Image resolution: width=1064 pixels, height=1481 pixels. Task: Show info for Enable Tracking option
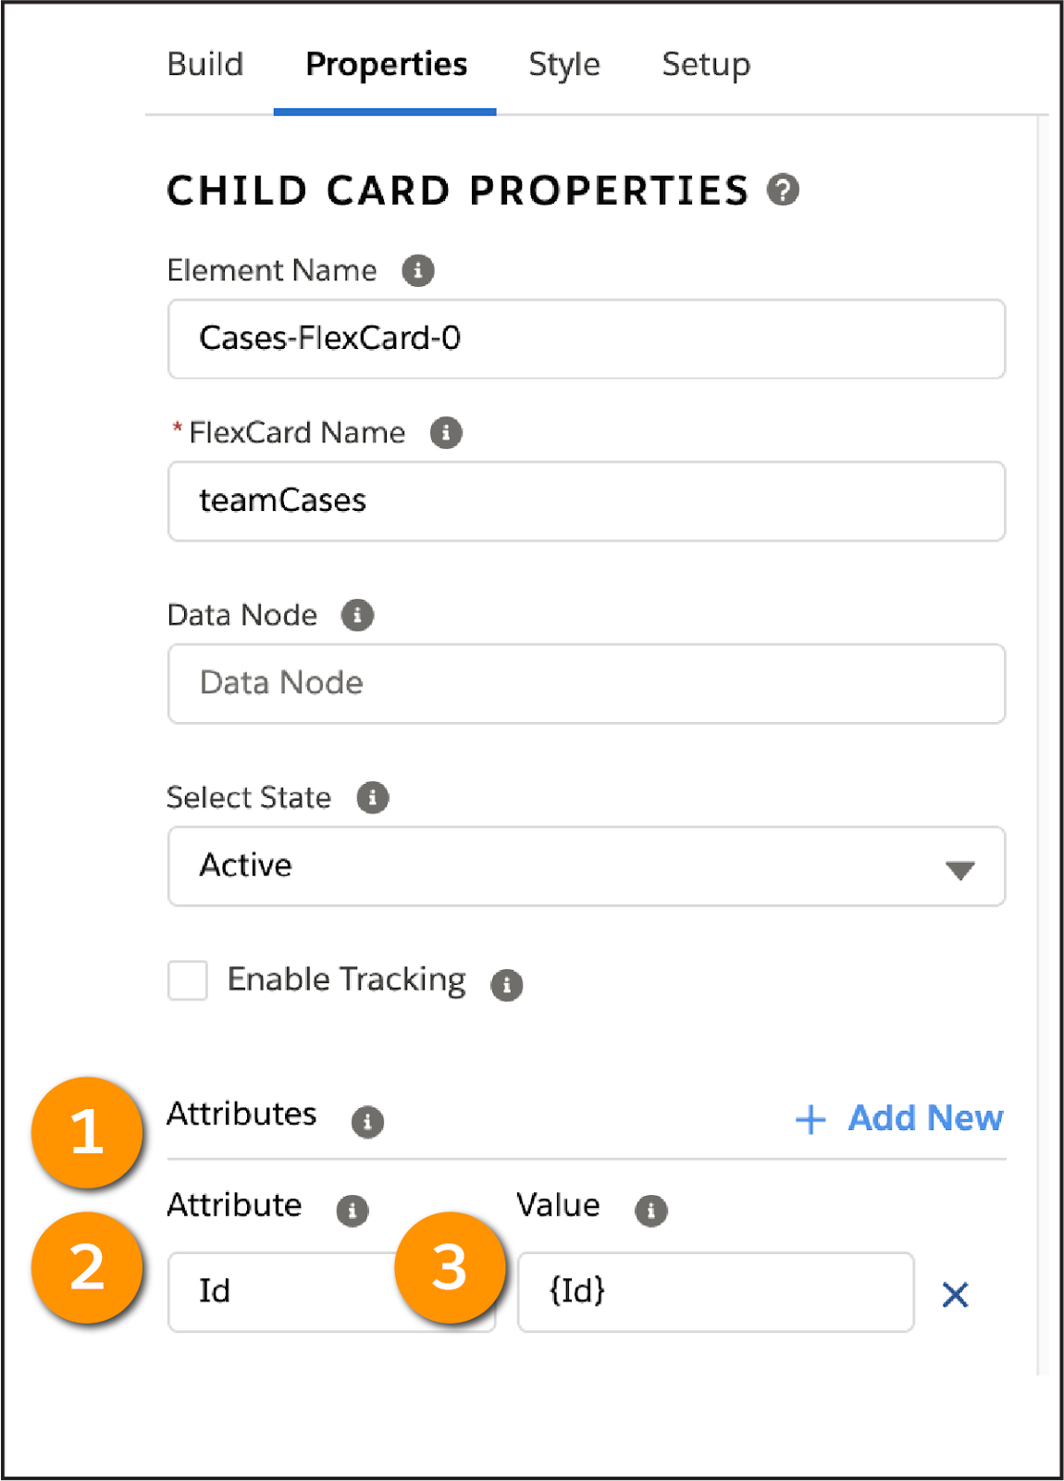506,985
